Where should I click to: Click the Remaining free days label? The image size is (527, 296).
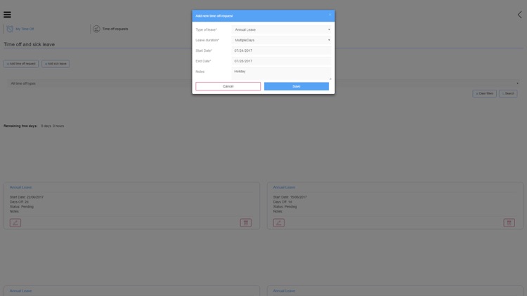pyautogui.click(x=20, y=126)
